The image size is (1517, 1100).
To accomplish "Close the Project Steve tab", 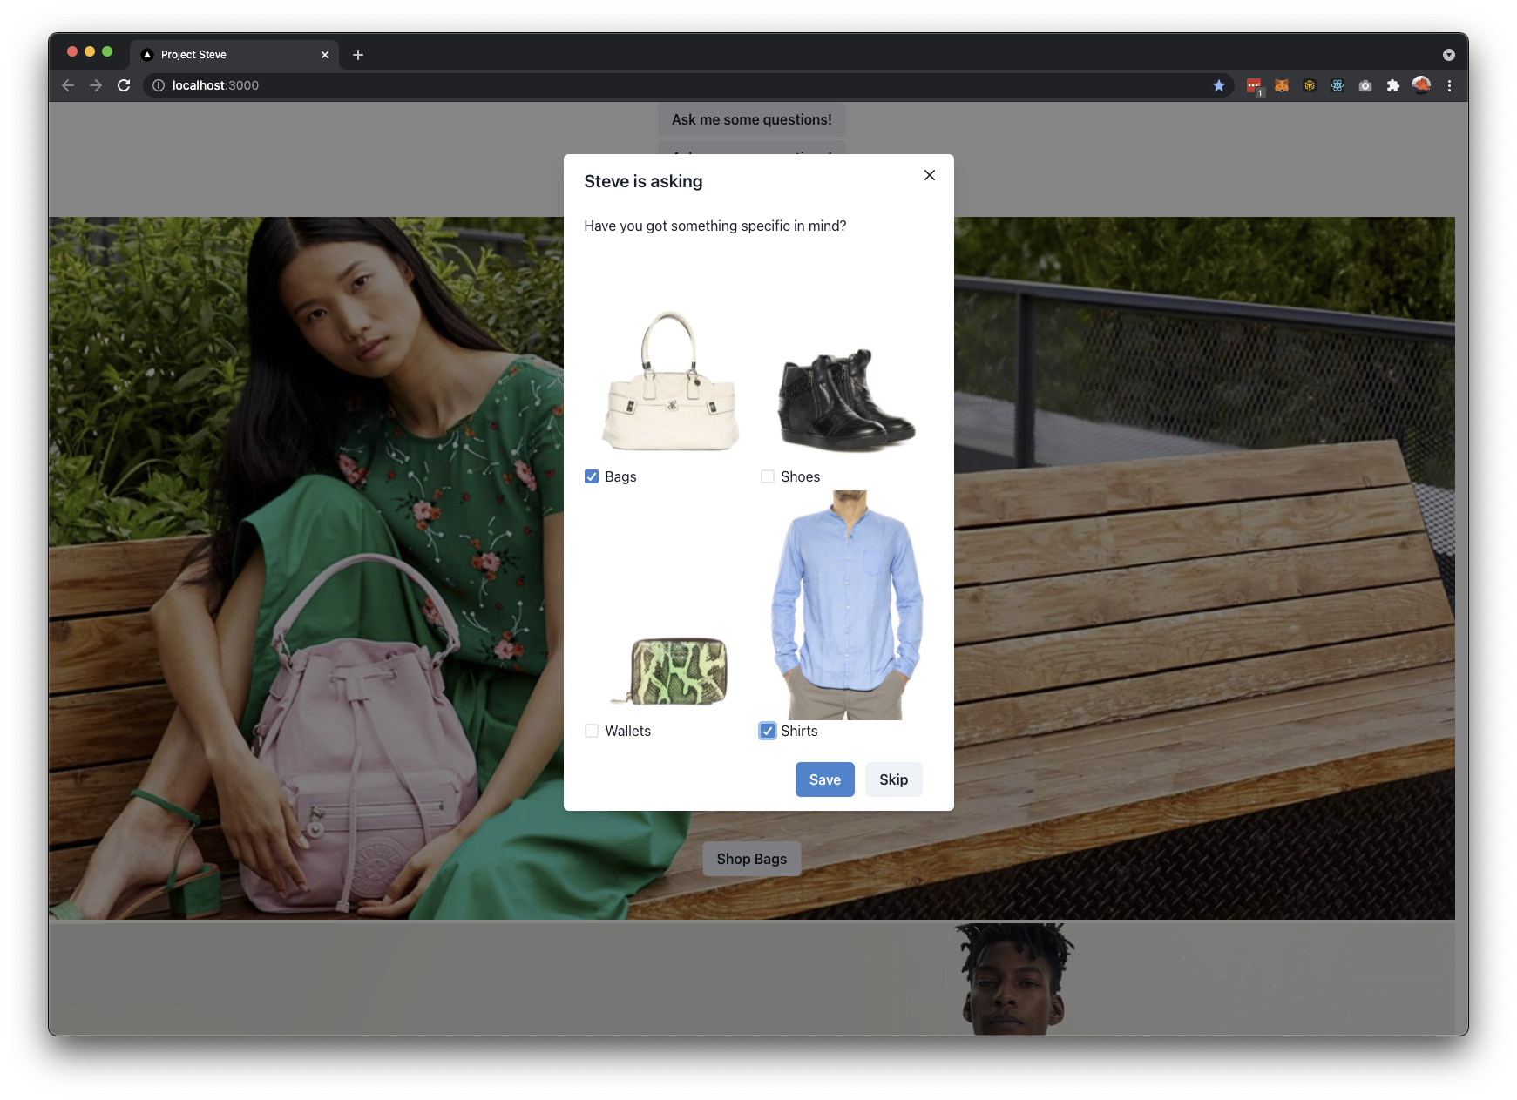I will click(325, 55).
